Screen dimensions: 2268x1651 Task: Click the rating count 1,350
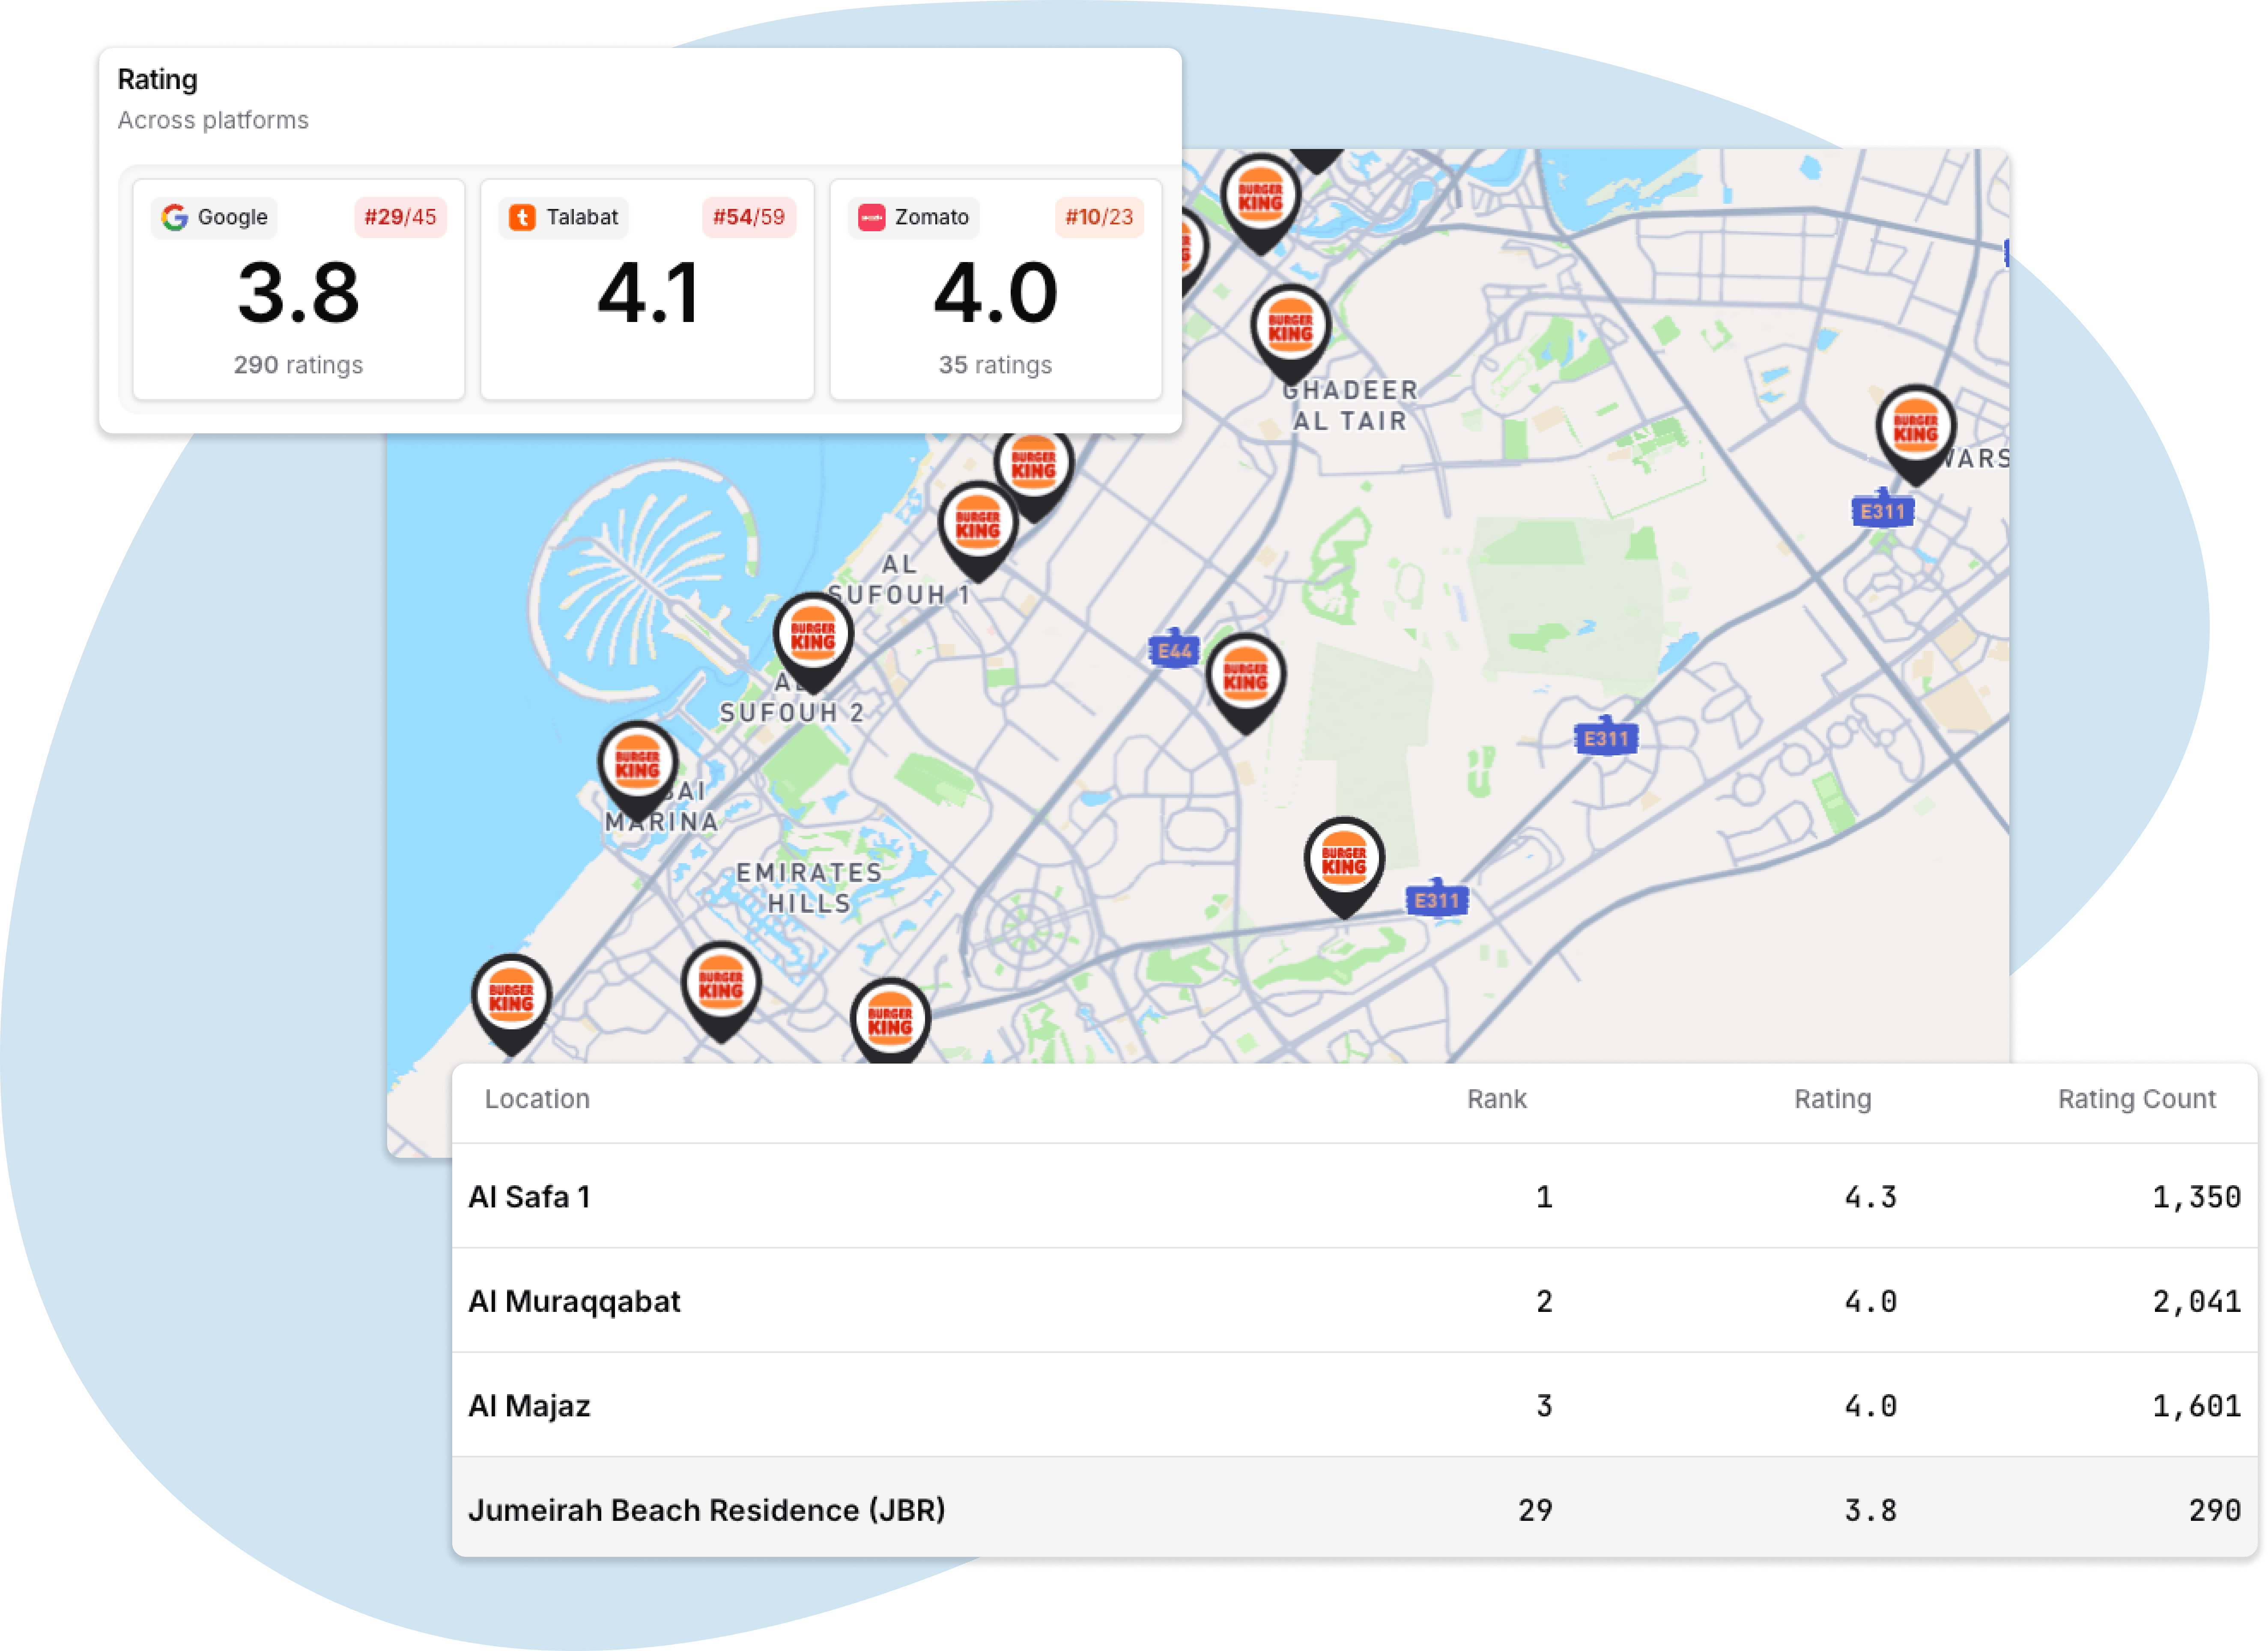(x=2196, y=1197)
